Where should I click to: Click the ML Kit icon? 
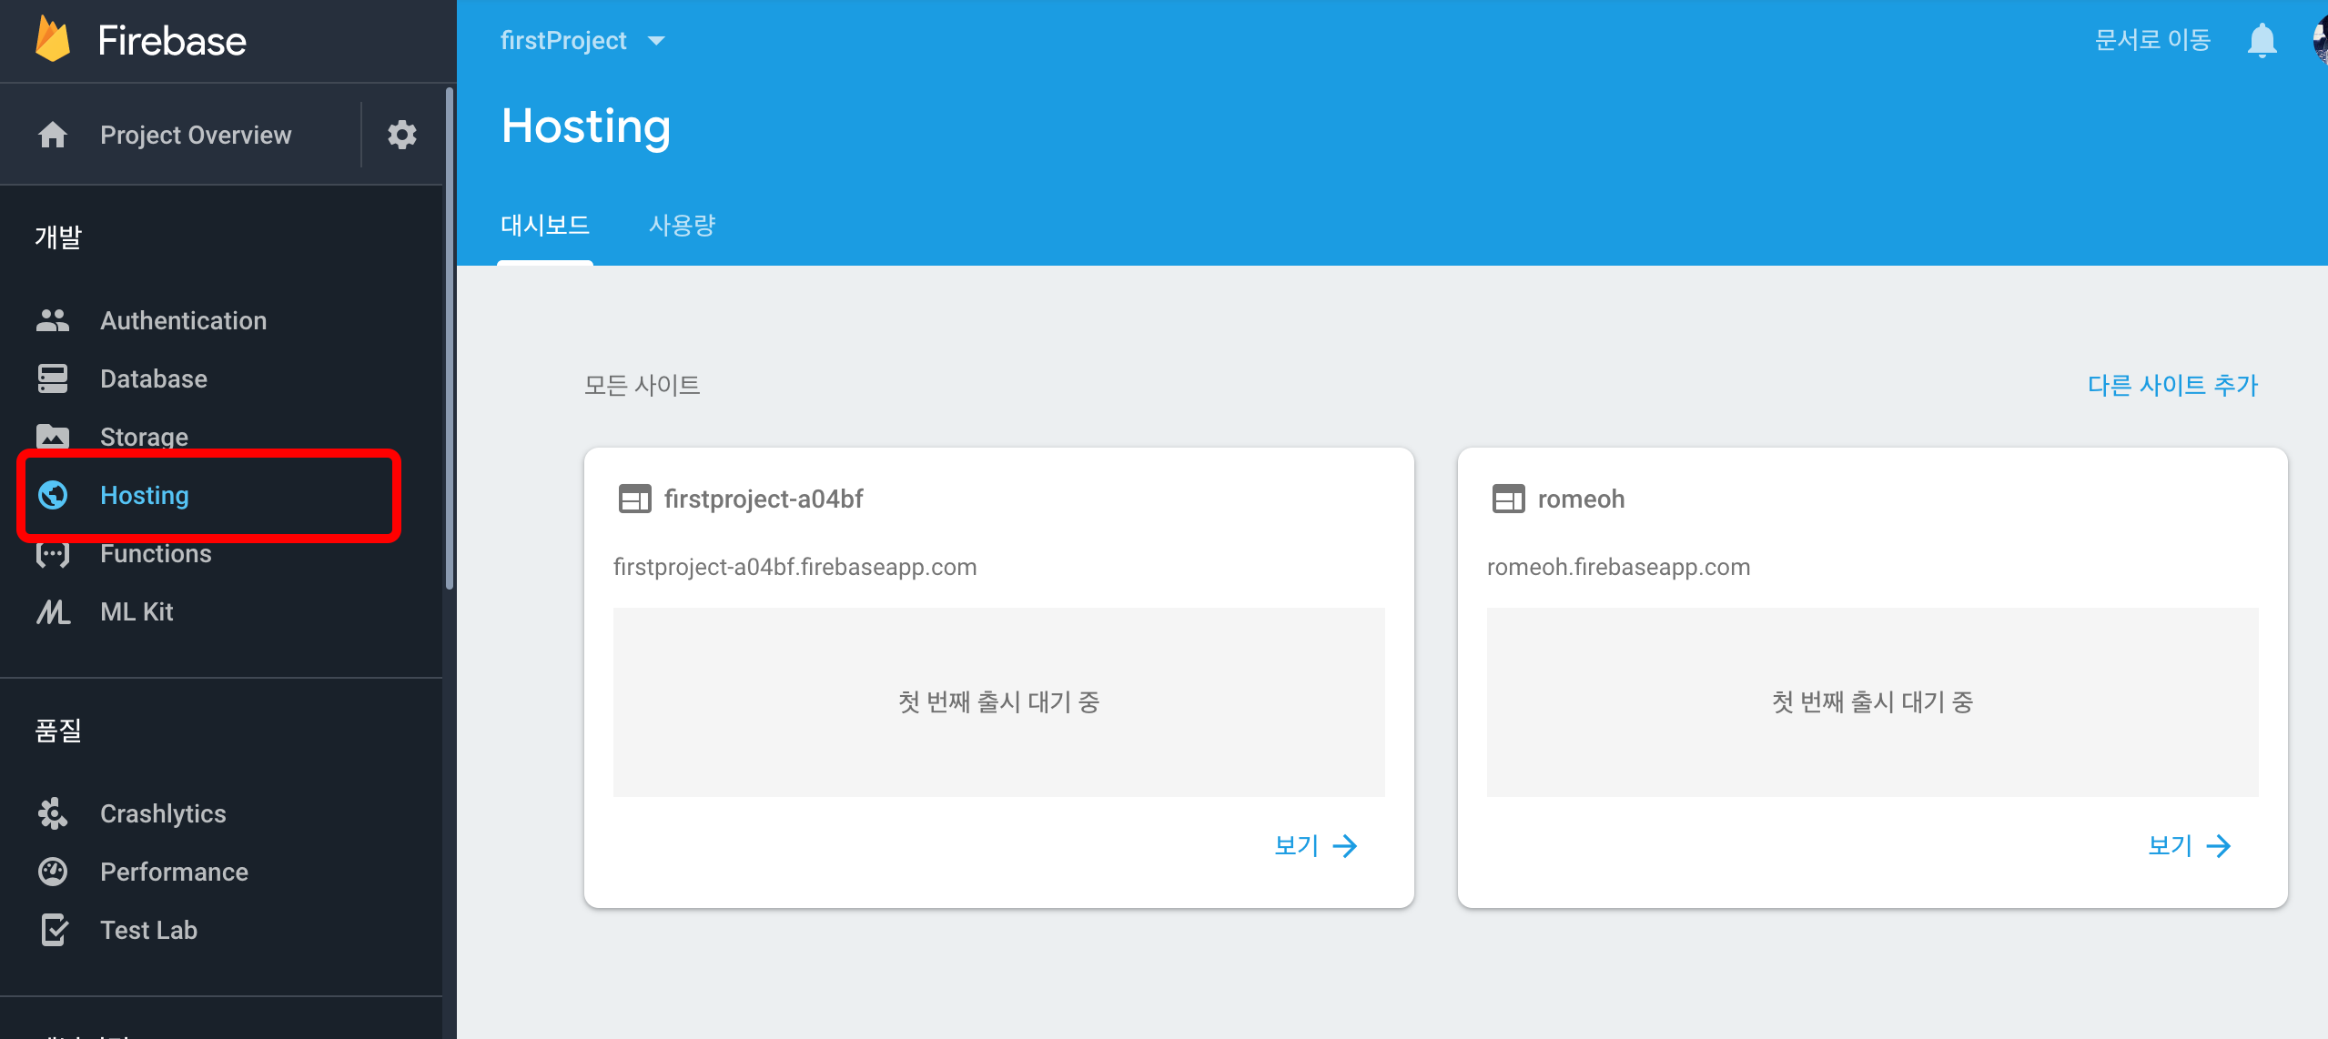(53, 611)
